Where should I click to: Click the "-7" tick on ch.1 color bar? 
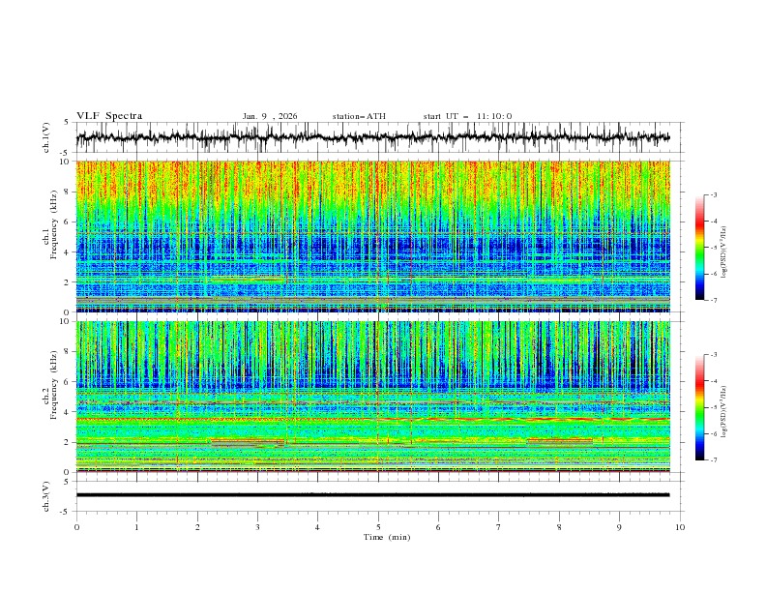(x=714, y=300)
